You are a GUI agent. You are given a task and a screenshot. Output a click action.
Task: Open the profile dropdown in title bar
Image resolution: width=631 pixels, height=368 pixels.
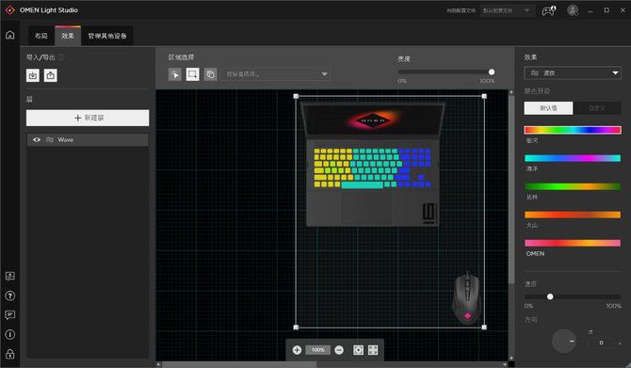(507, 10)
